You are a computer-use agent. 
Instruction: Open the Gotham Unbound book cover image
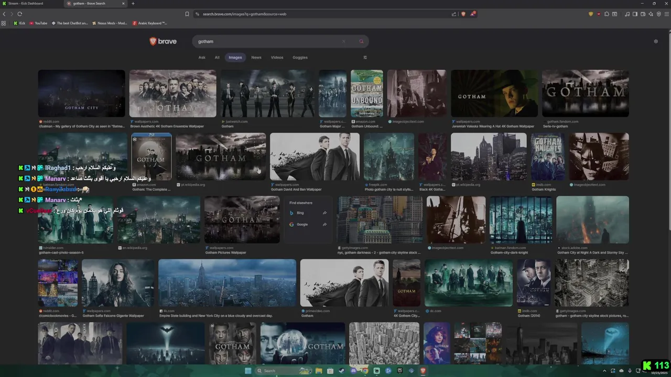[367, 93]
